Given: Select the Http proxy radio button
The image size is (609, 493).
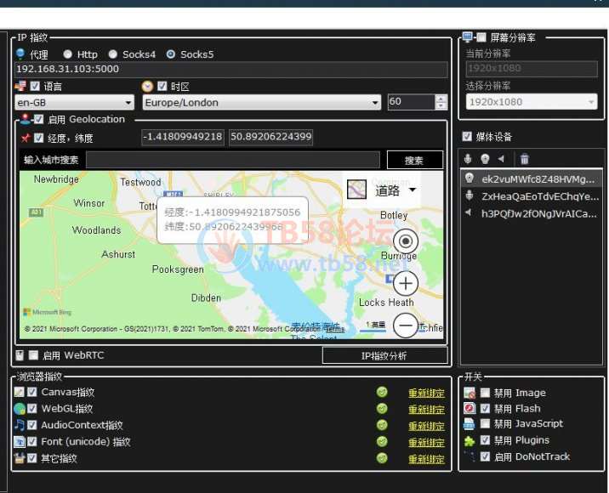Looking at the screenshot, I should 67,54.
